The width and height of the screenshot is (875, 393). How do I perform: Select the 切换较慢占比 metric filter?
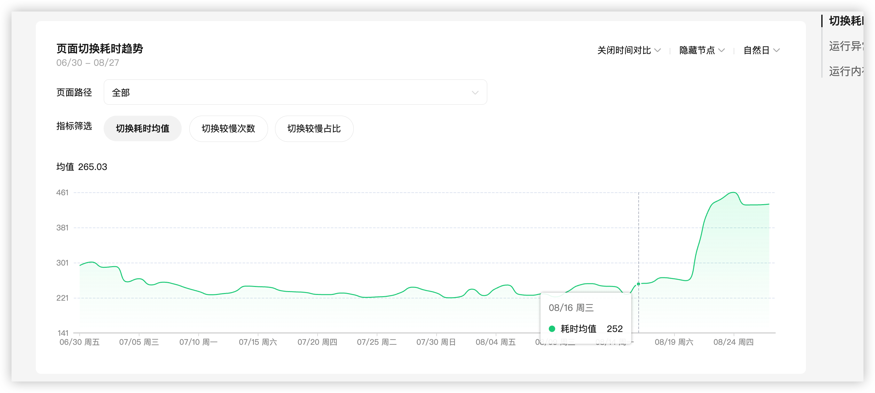314,129
